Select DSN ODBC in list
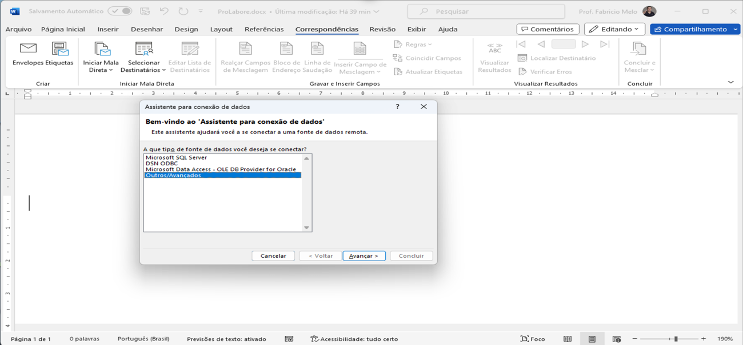 (222, 163)
